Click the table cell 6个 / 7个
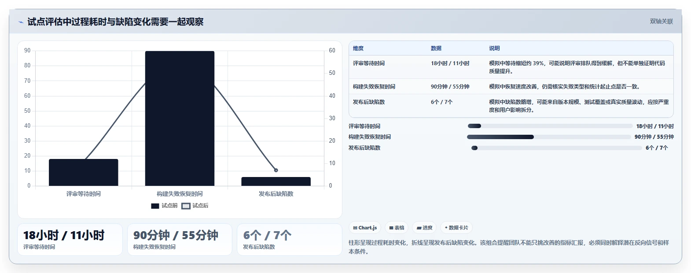The width and height of the screenshot is (691, 273). pyautogui.click(x=442, y=102)
